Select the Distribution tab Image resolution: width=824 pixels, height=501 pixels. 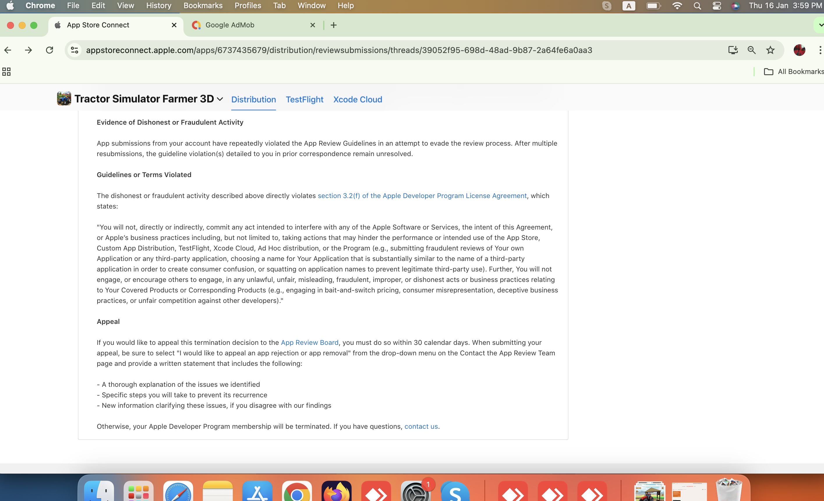254,99
